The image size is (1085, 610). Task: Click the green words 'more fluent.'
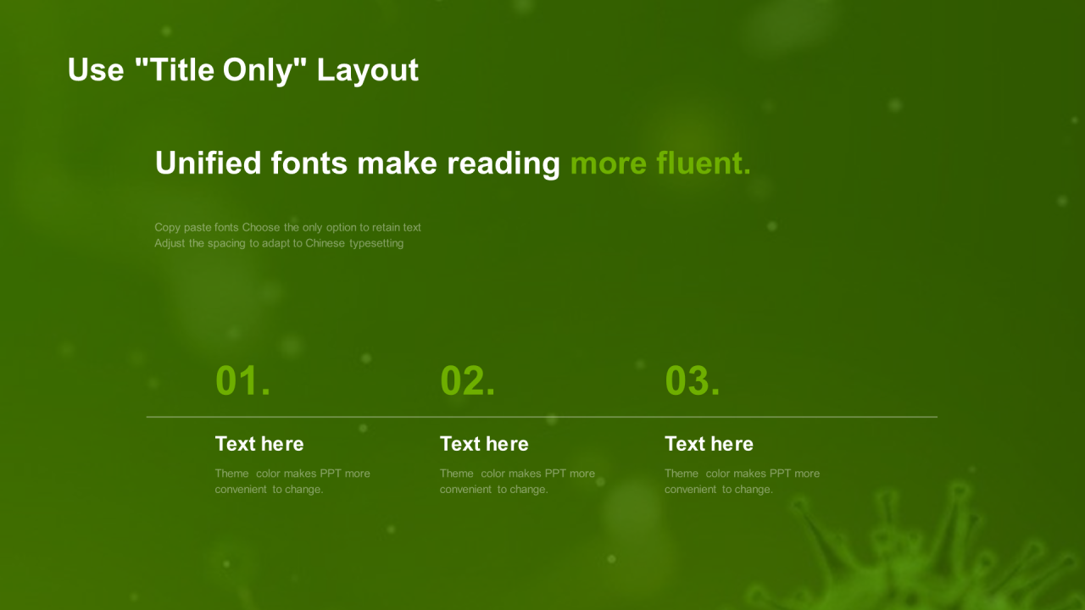point(660,163)
